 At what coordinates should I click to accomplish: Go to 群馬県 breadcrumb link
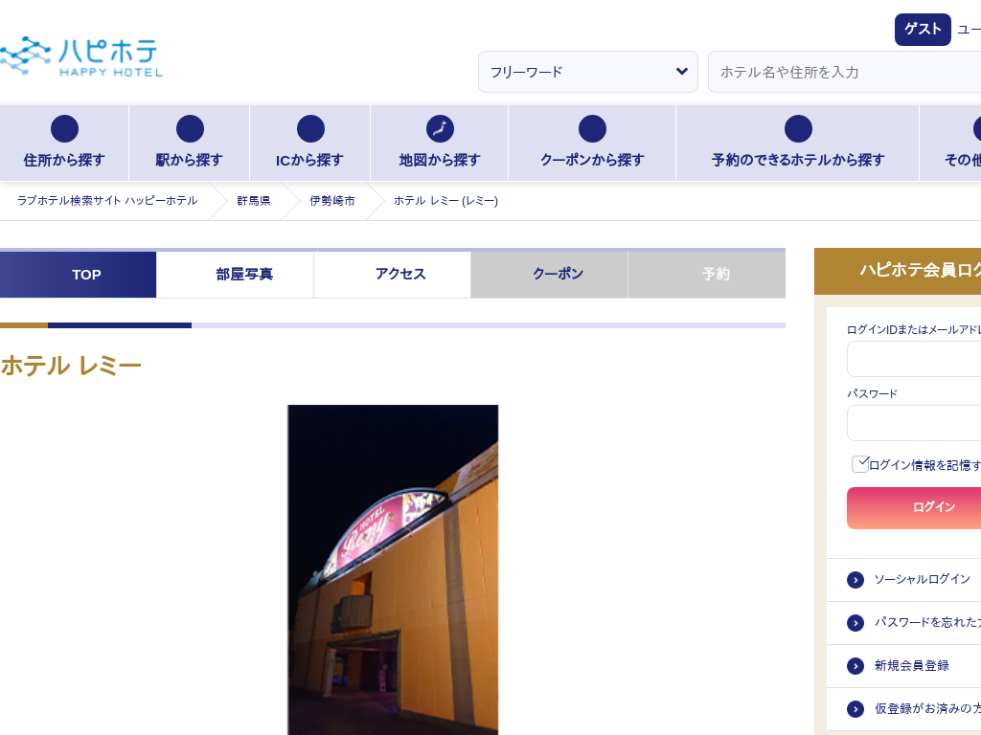click(x=253, y=201)
